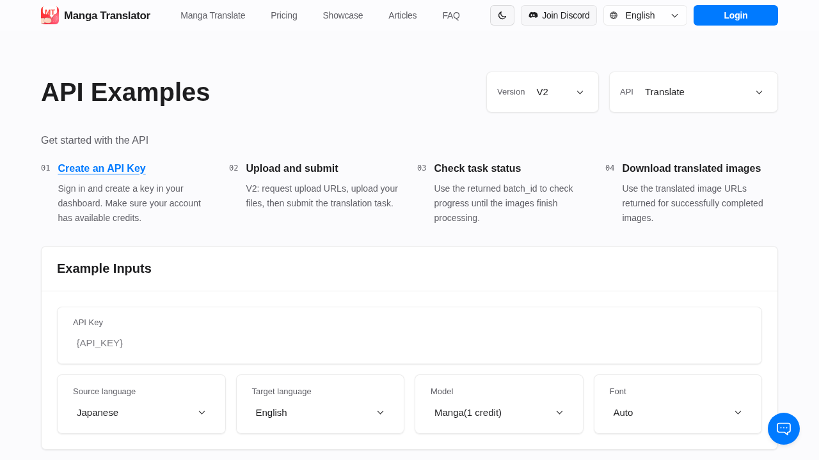
Task: Follow the Create an API Key link
Action: coord(102,169)
